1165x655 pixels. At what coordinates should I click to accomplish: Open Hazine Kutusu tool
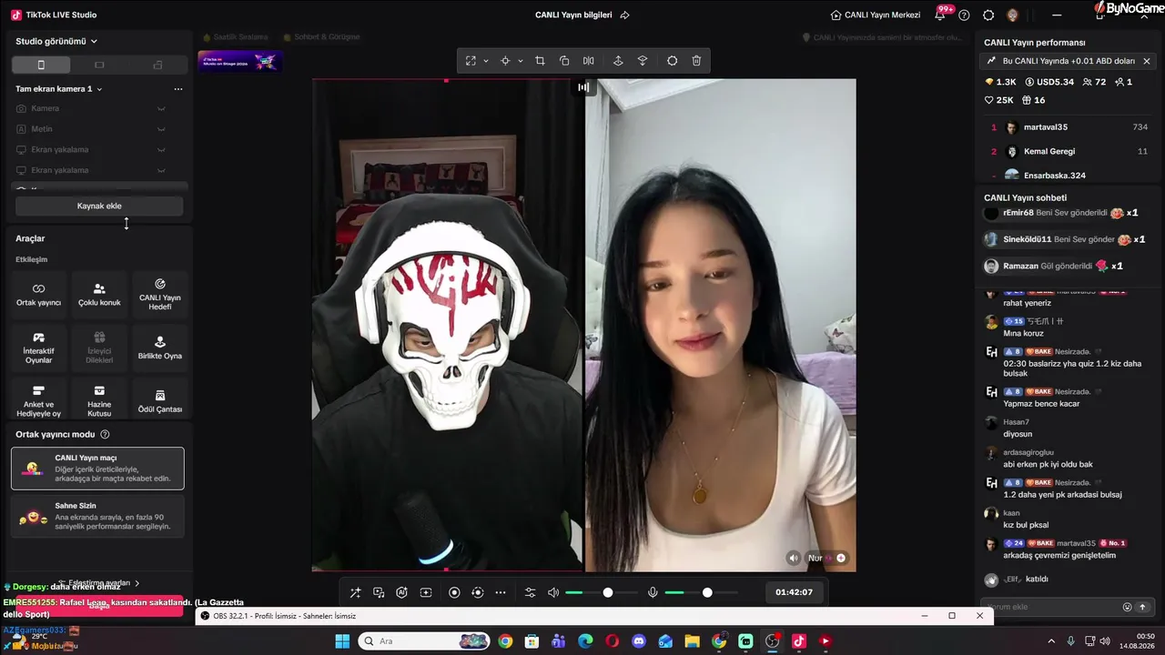tap(99, 400)
